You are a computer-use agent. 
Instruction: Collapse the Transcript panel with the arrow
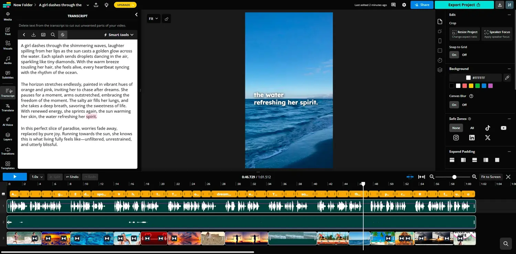coord(136,14)
